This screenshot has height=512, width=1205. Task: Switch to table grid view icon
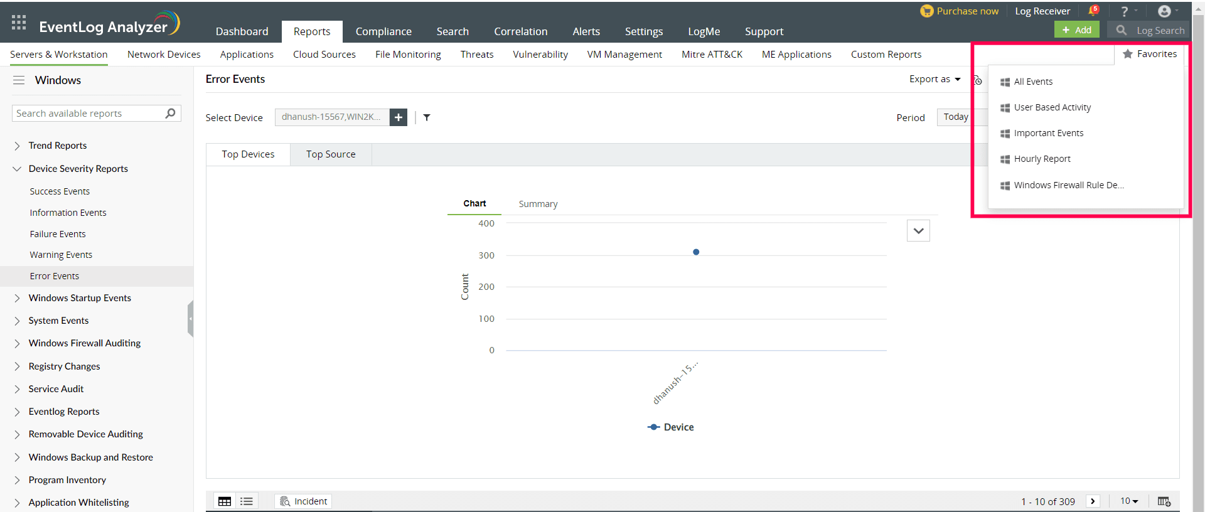coord(225,501)
